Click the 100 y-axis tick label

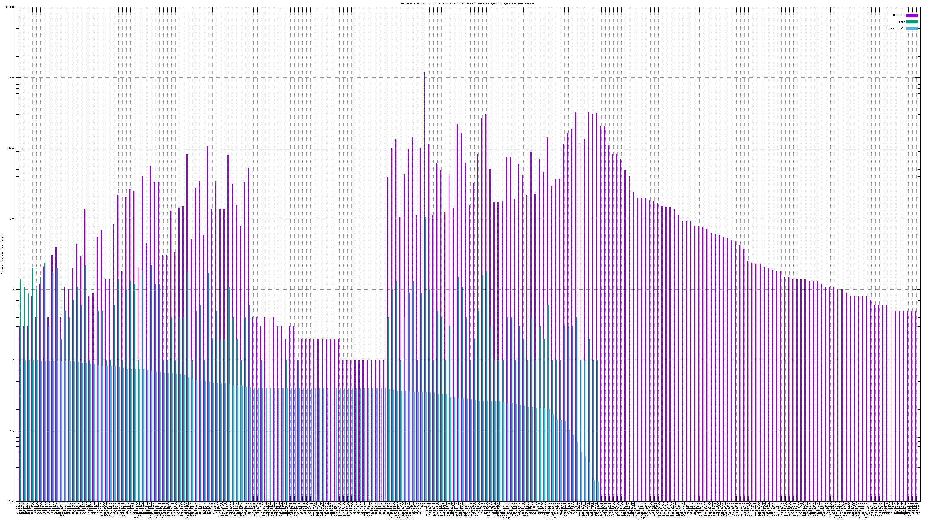click(x=12, y=219)
